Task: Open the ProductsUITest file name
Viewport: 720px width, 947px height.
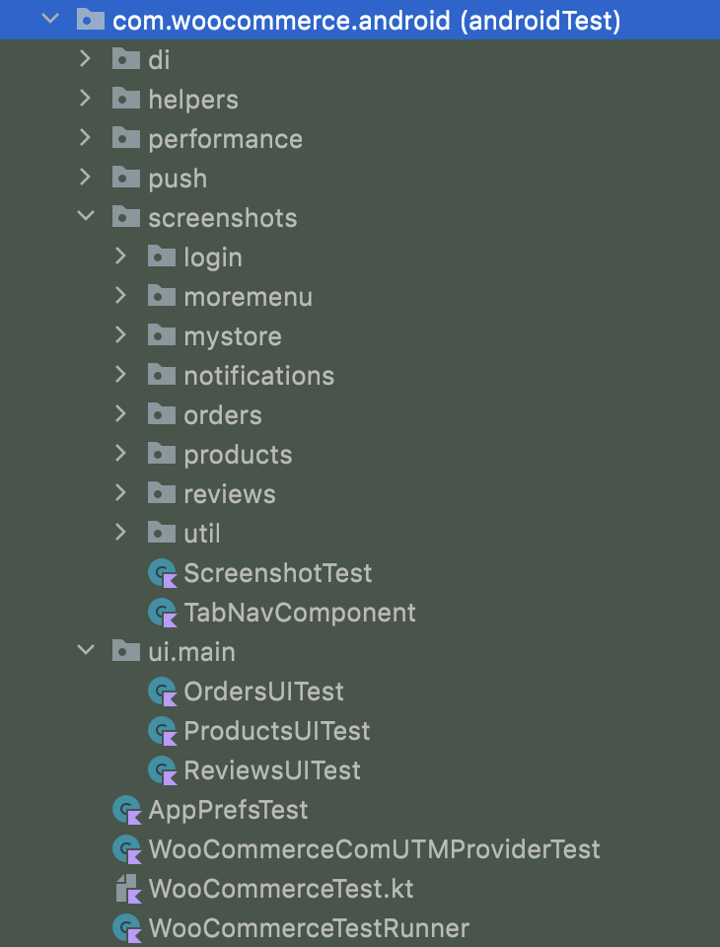Action: pyautogui.click(x=276, y=731)
